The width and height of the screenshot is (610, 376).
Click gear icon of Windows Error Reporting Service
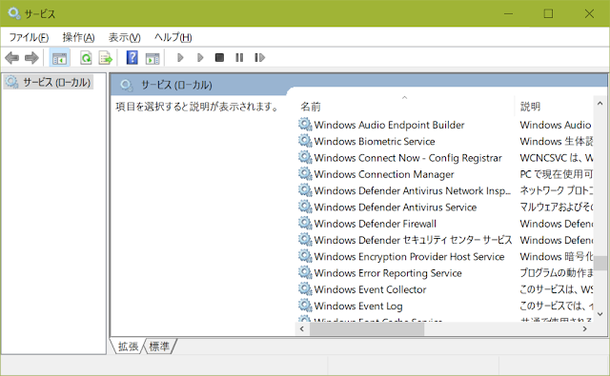(x=305, y=272)
